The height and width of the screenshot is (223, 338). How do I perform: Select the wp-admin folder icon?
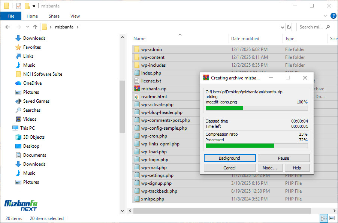137,49
